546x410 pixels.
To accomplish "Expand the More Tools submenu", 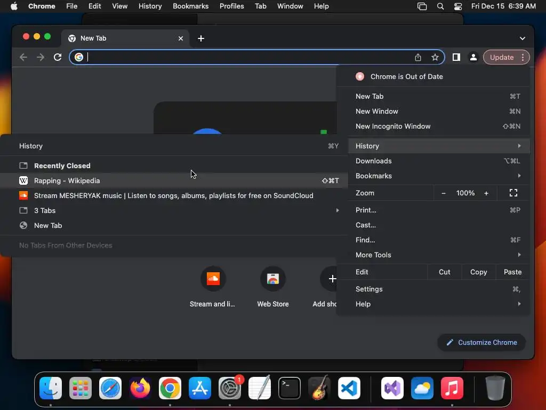I will point(438,255).
